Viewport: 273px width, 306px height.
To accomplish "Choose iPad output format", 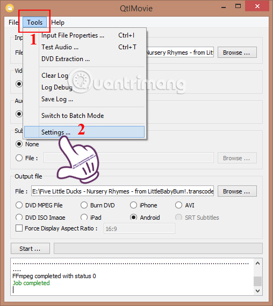I will pos(84,217).
